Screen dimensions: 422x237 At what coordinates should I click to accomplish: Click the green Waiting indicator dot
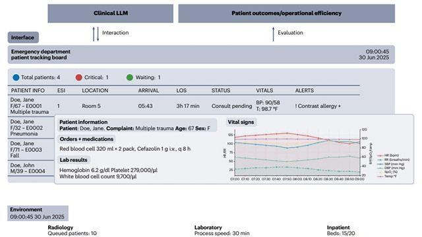[x=130, y=78]
